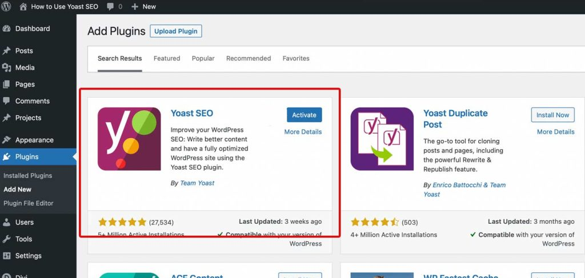
Task: Install Yoast Duplicate Post now
Action: (552, 115)
